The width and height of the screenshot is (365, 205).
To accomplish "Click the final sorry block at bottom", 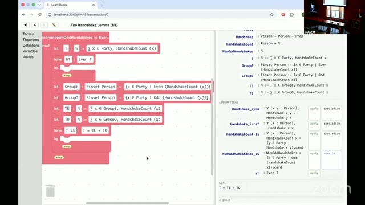I will (x=59, y=157).
